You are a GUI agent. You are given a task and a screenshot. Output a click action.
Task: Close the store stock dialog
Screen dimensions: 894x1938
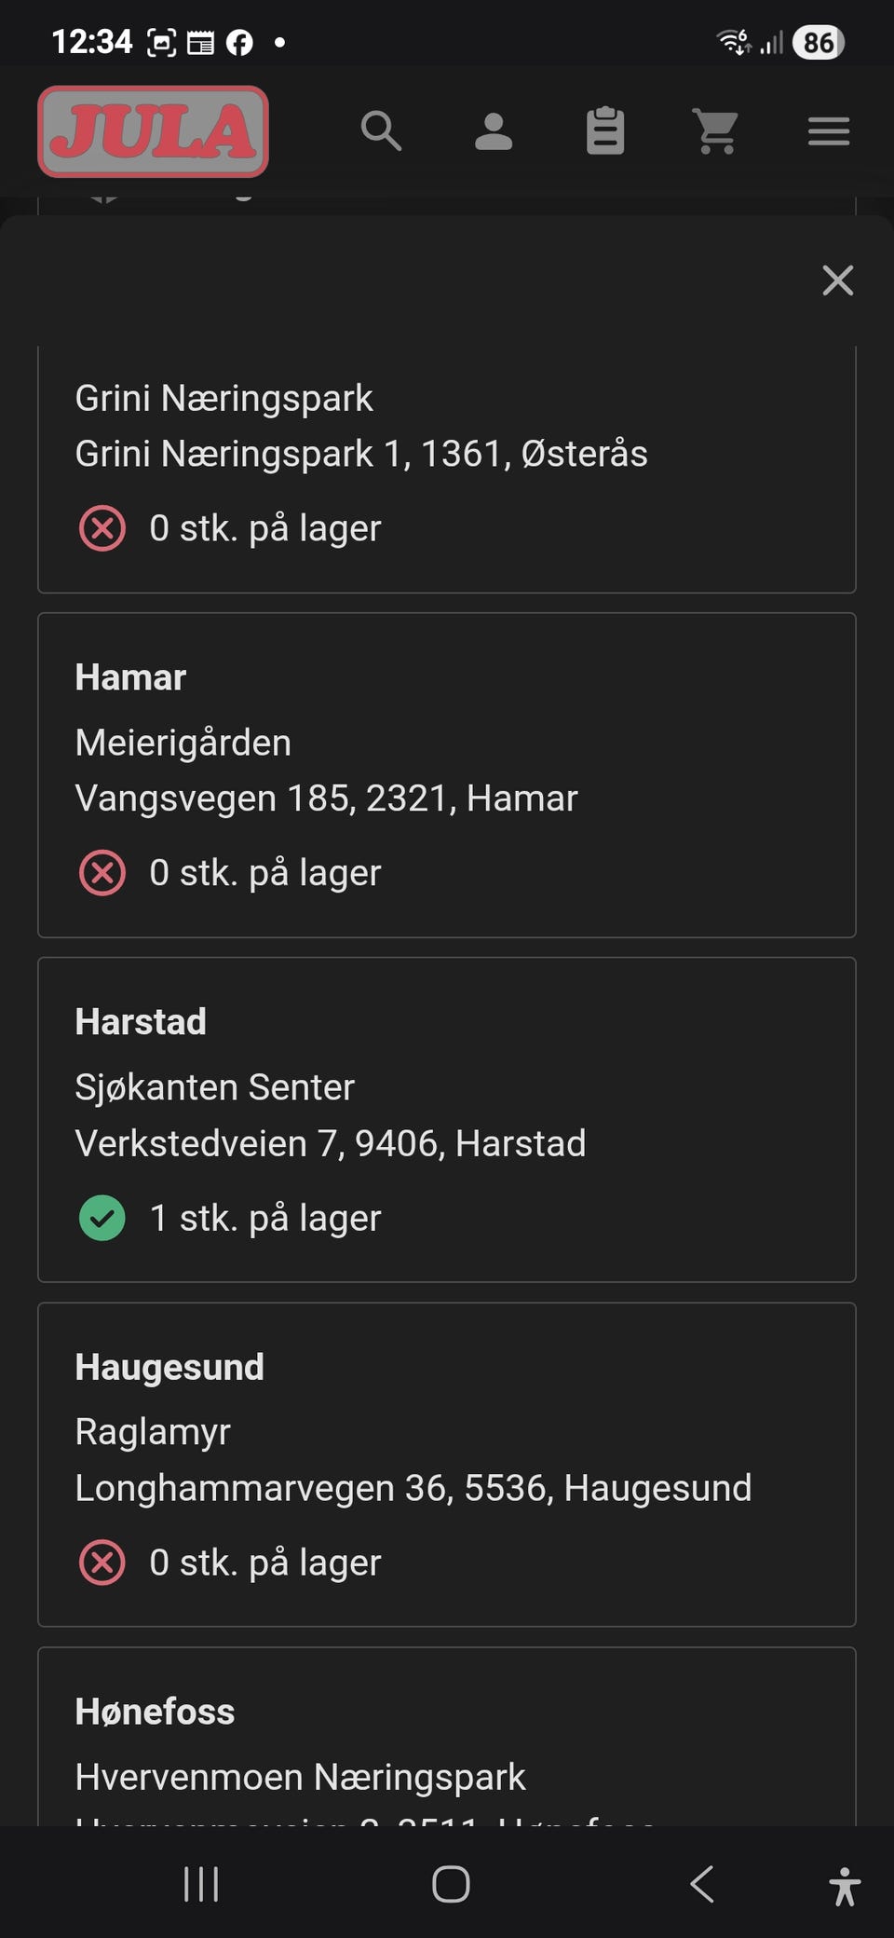coord(838,280)
